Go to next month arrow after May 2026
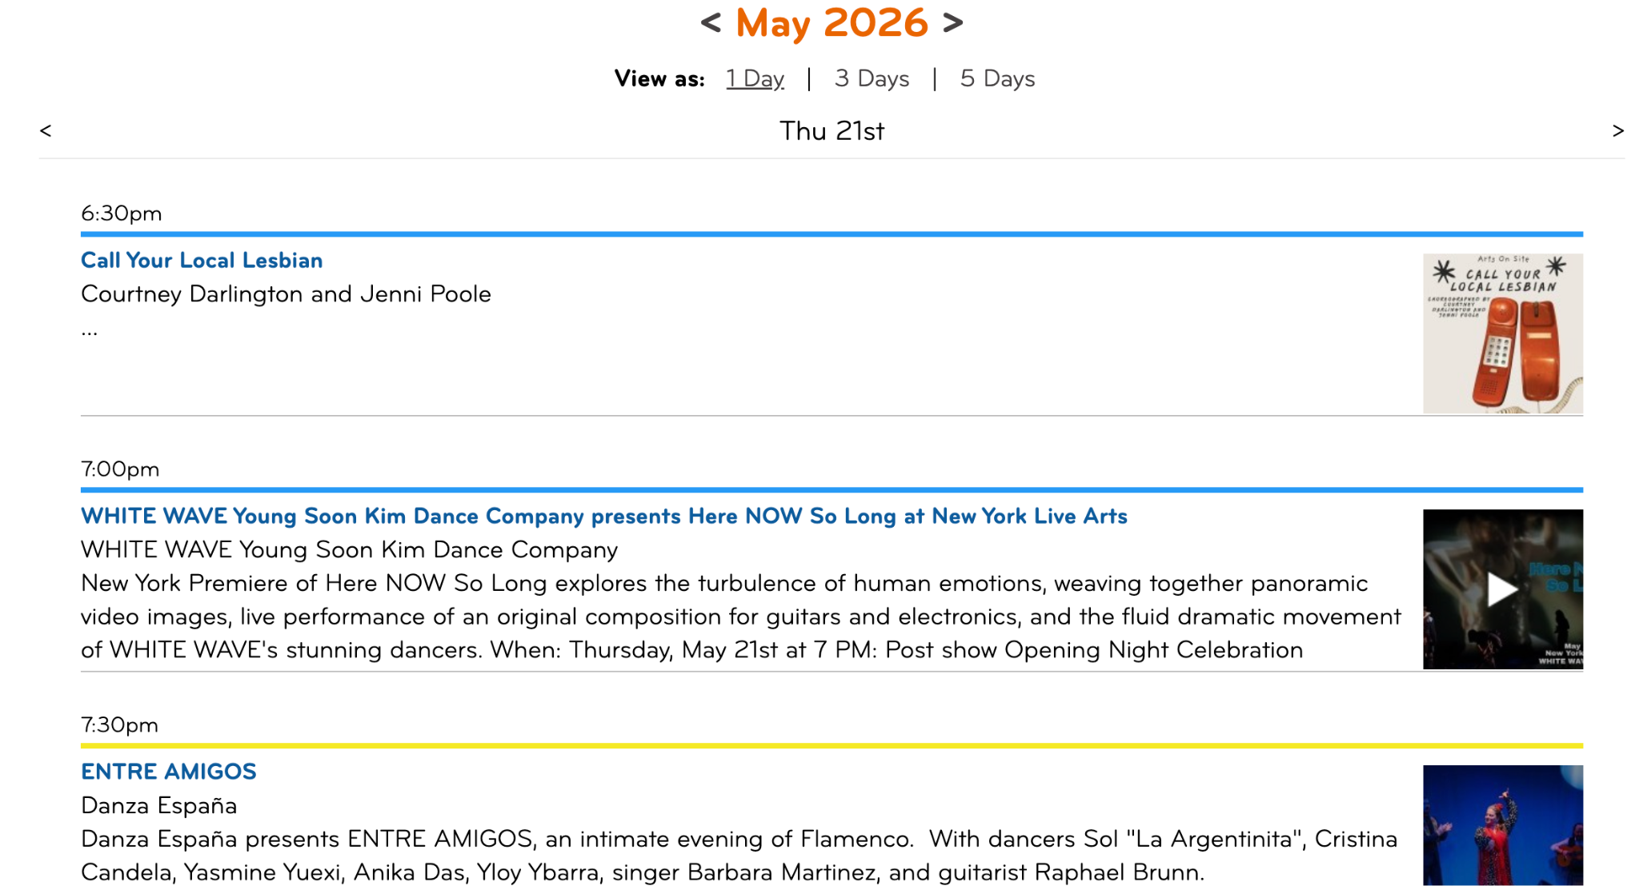The width and height of the screenshot is (1639, 890). click(x=952, y=23)
